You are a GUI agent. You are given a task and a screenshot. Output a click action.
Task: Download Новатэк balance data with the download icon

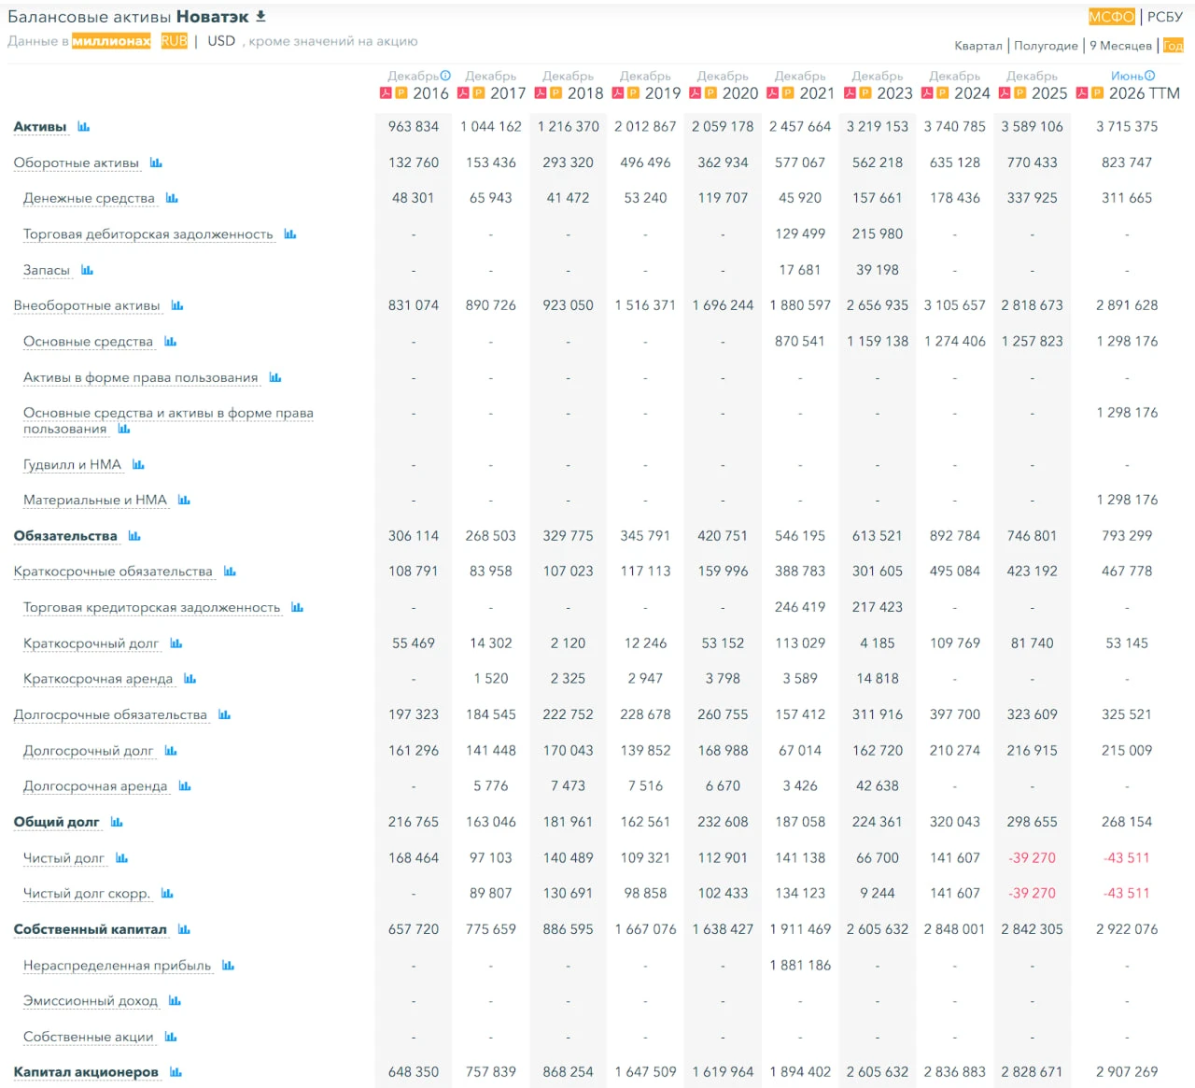point(261,16)
